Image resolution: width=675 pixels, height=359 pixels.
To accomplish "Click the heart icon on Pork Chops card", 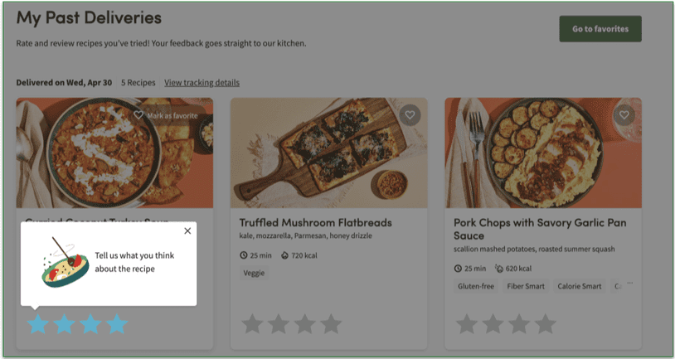I will (624, 115).
